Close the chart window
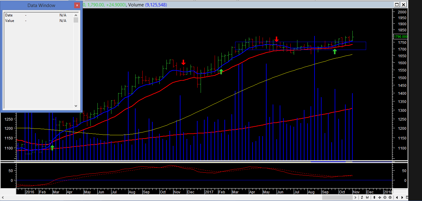The width and height of the screenshot is (422, 201). pyautogui.click(x=404, y=5)
